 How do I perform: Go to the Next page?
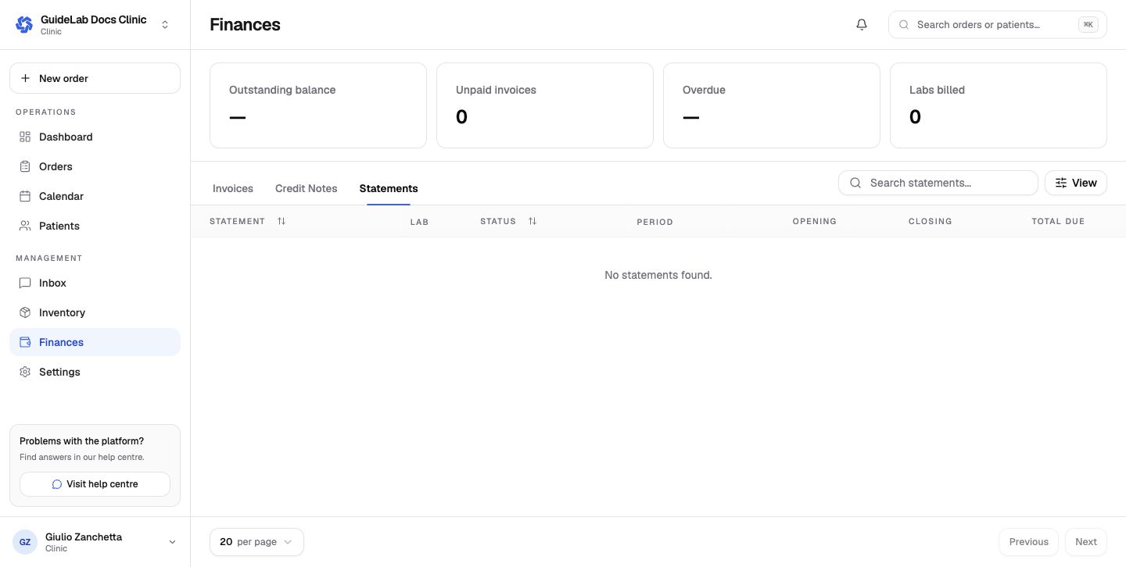[1086, 542]
